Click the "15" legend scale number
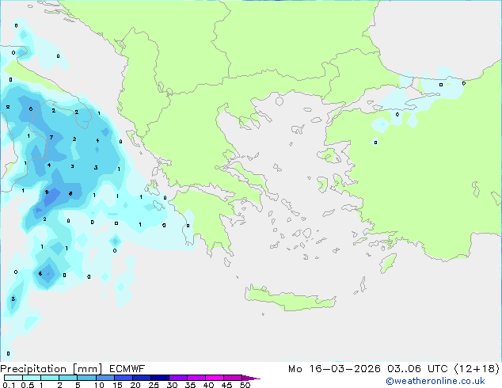 point(117,385)
